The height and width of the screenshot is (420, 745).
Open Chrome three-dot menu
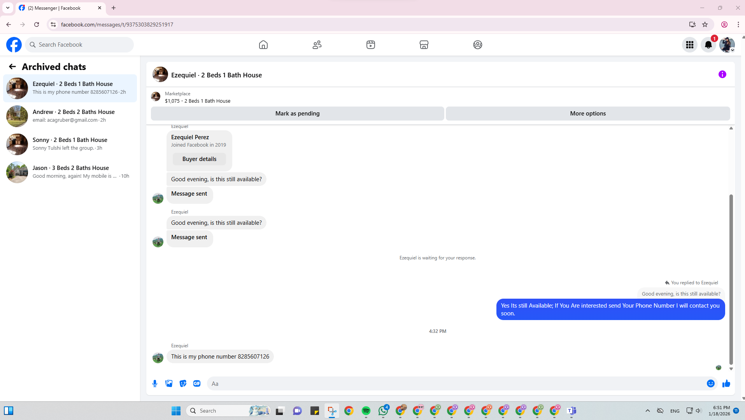click(x=738, y=24)
